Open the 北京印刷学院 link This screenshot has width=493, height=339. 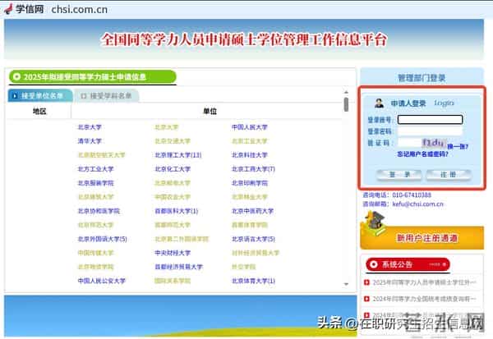click(x=249, y=183)
